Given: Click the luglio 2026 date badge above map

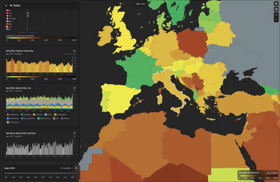Looking at the screenshot, I should [x=140, y=4].
